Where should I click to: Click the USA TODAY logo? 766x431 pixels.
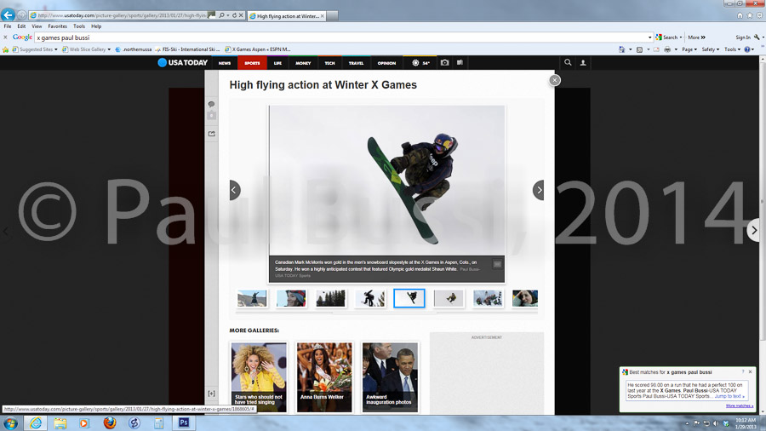(183, 62)
